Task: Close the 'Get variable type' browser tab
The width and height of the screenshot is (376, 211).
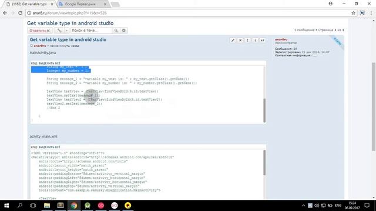Action: 52,4
